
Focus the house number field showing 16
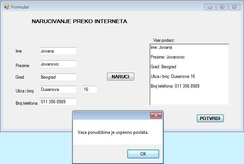coord(90,89)
